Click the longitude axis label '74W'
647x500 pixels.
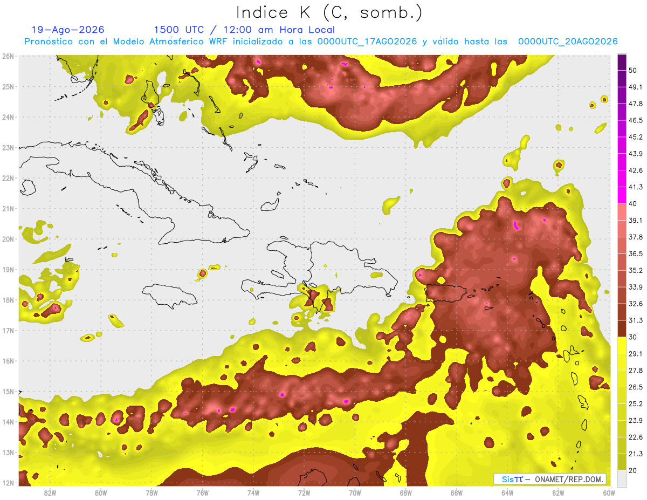pos(253,492)
